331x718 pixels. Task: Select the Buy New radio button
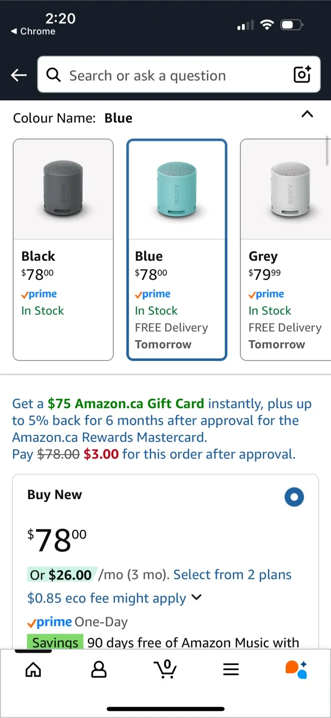click(x=294, y=497)
